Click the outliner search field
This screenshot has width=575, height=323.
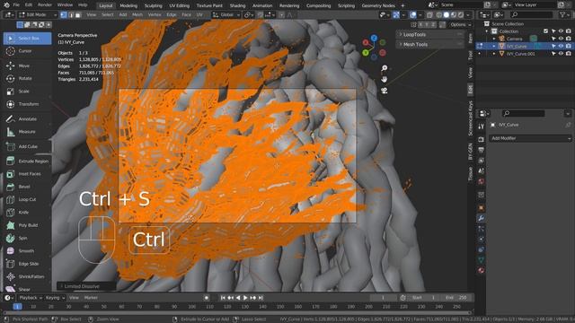point(531,14)
